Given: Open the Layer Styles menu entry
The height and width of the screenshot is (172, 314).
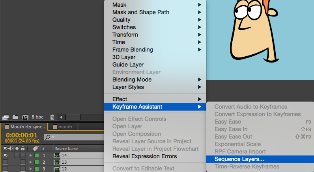Looking at the screenshot, I should [155, 87].
